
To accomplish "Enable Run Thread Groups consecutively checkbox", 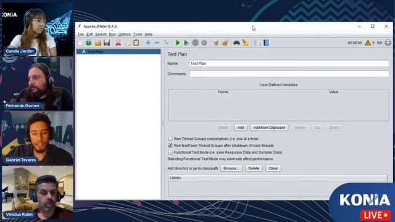I will [170, 139].
